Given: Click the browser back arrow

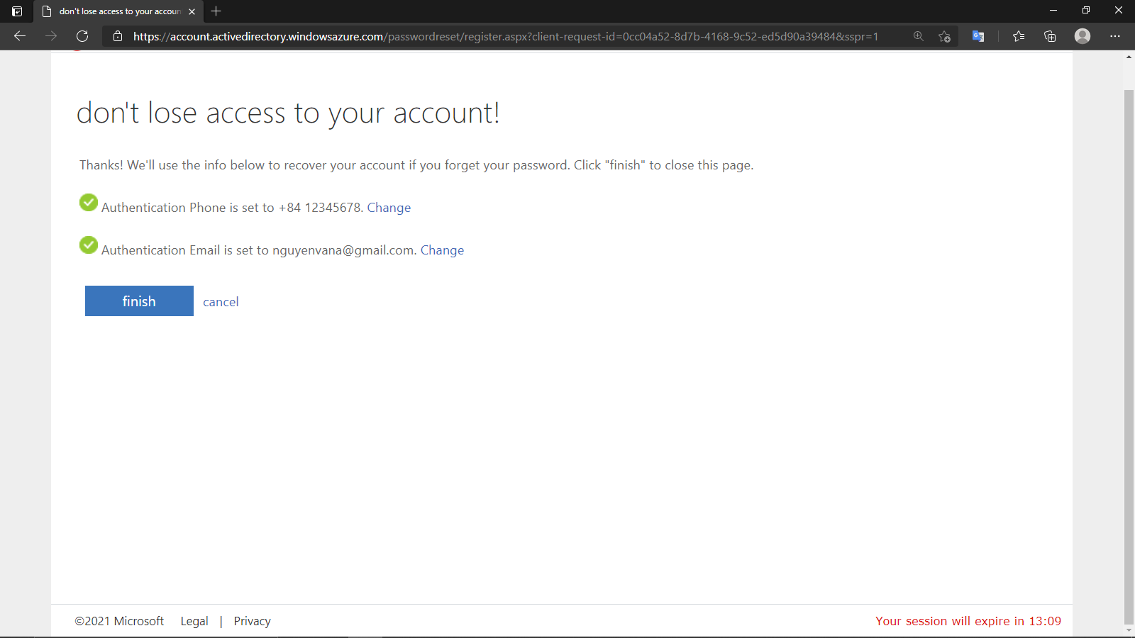Looking at the screenshot, I should pyautogui.click(x=20, y=36).
